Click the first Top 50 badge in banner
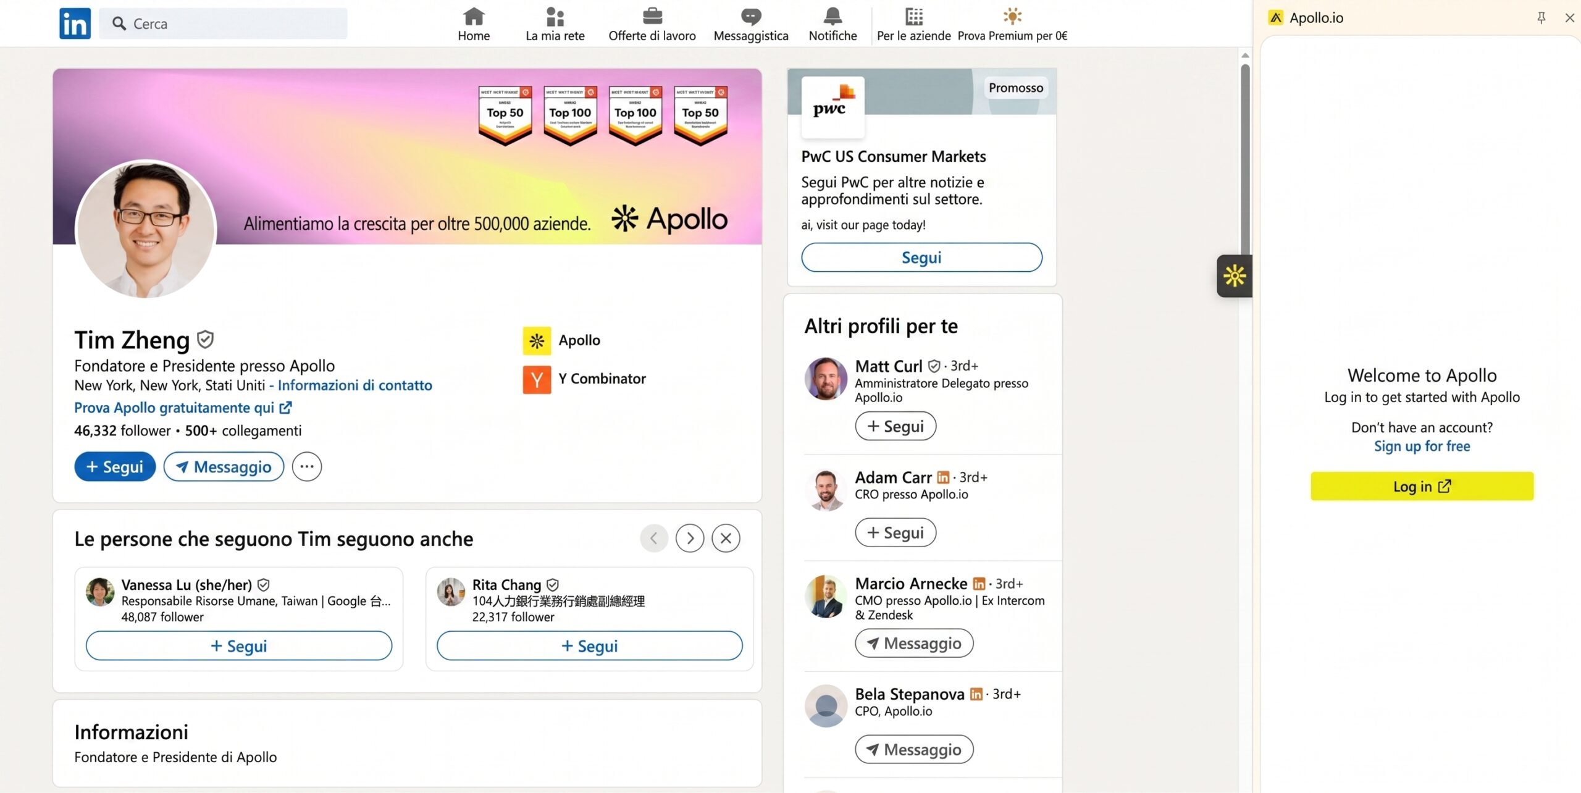 [505, 115]
